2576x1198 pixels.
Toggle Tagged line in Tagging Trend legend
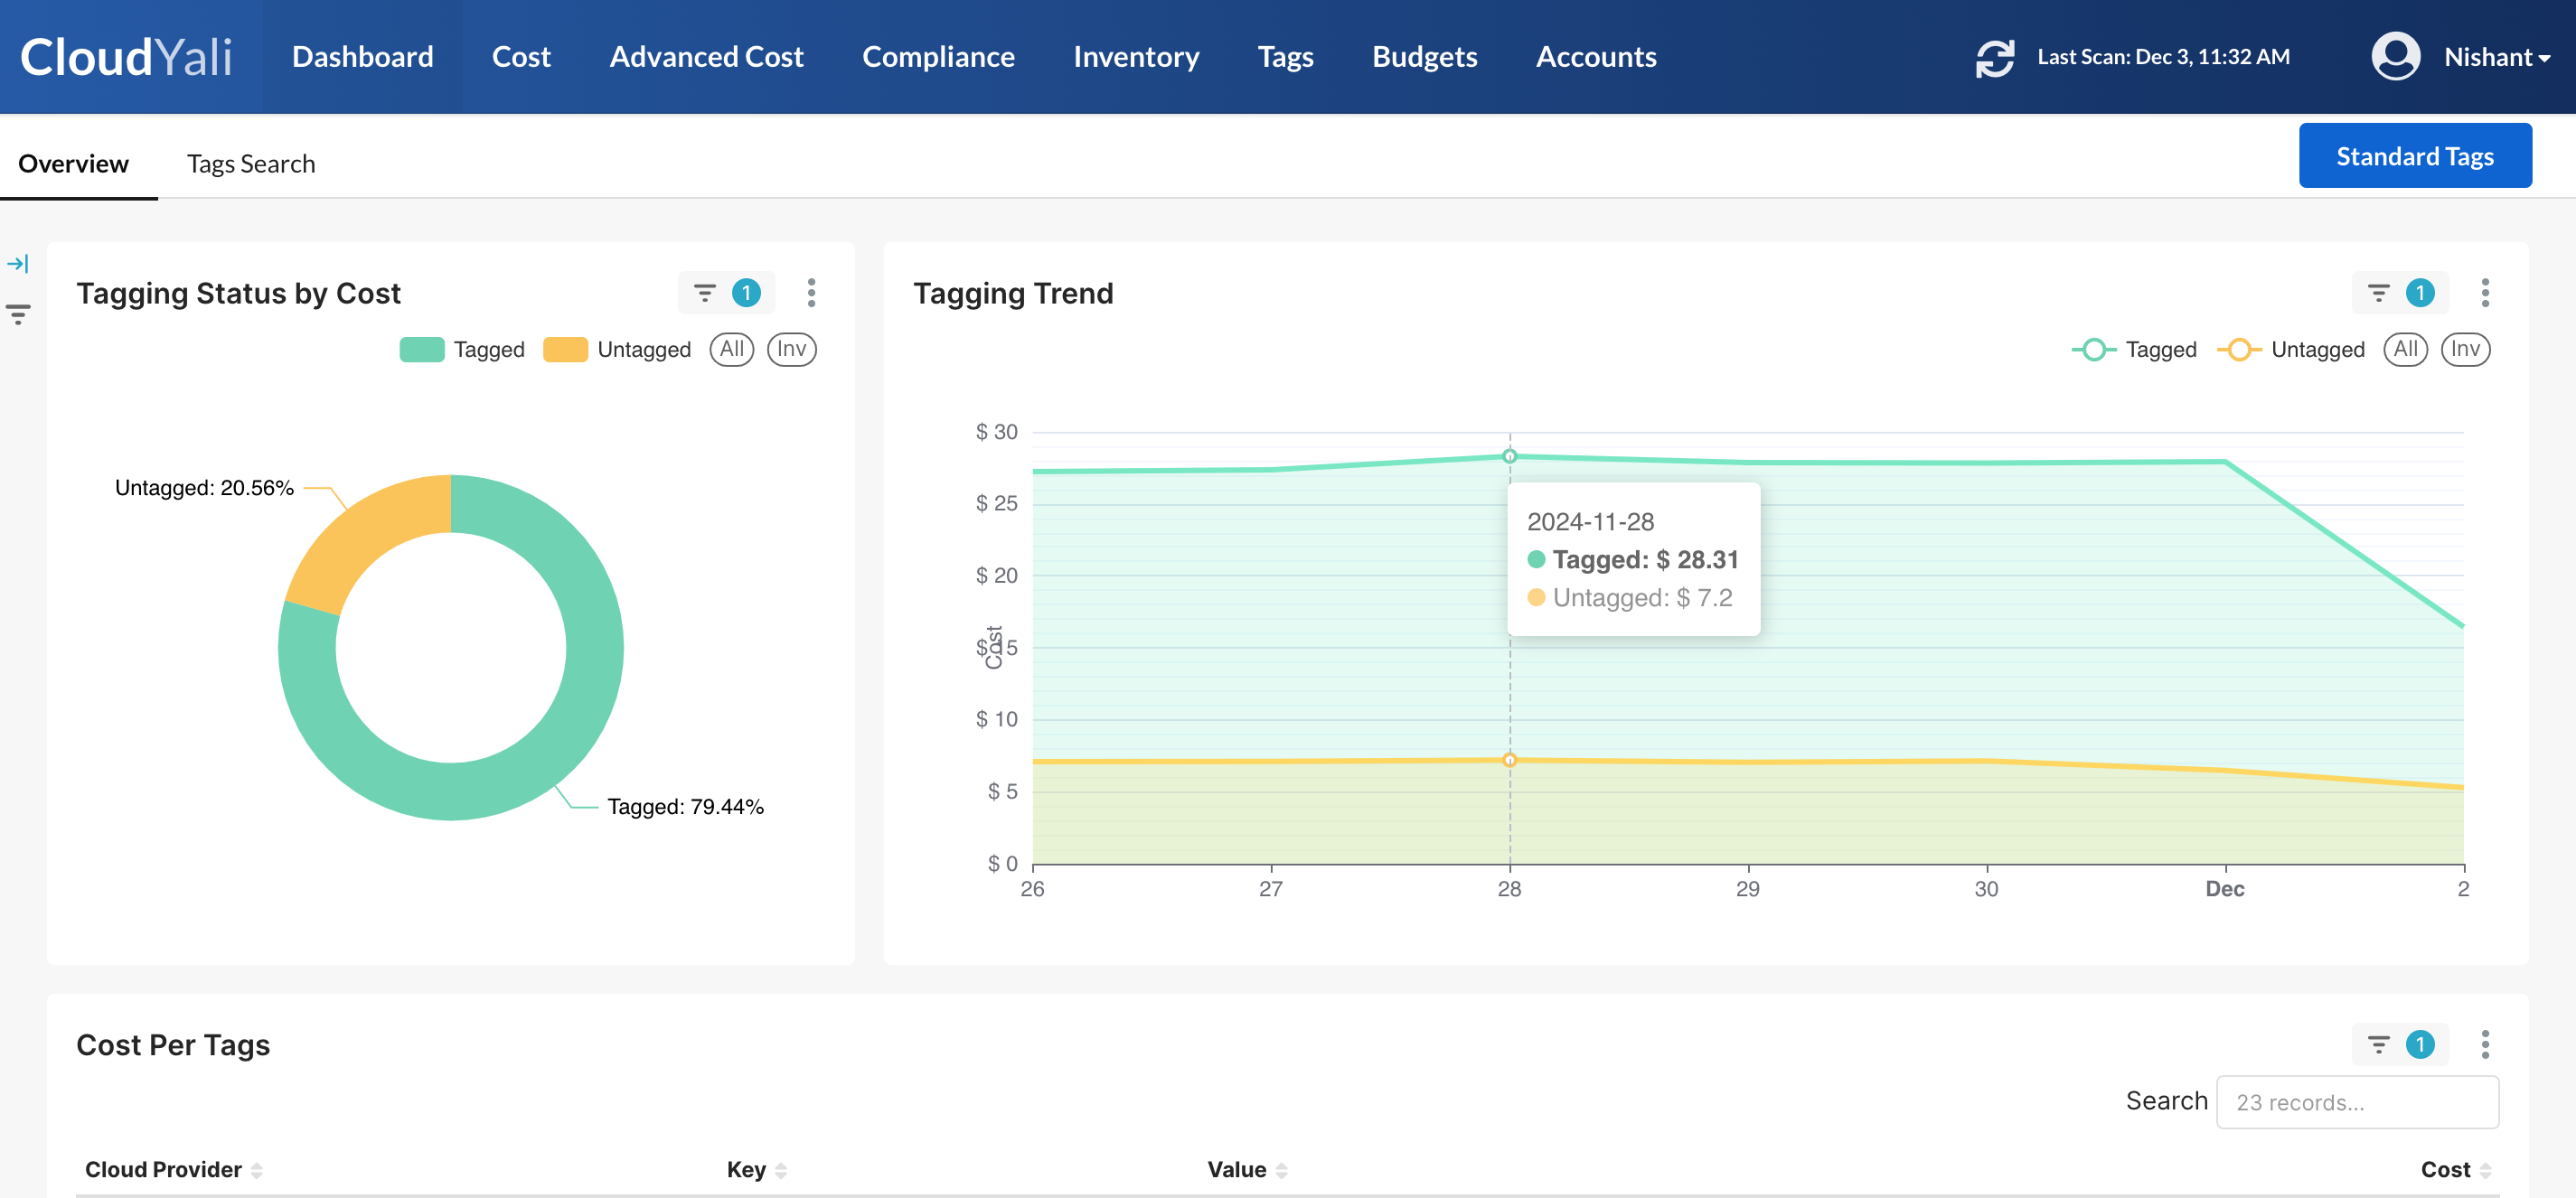pos(2134,350)
